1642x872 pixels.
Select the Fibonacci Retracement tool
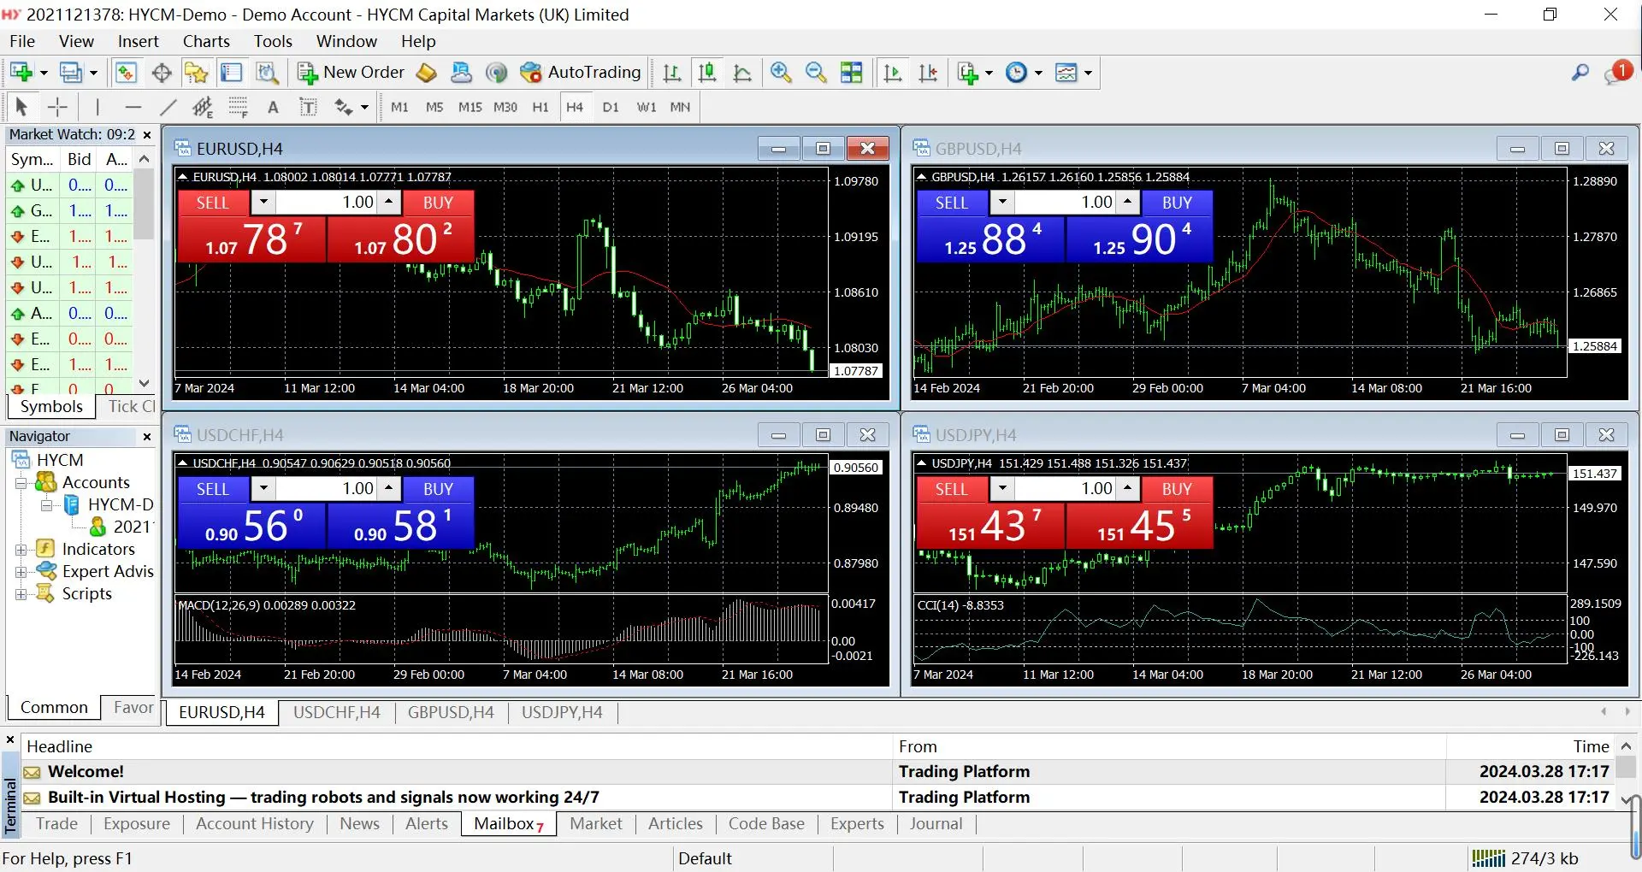click(238, 107)
